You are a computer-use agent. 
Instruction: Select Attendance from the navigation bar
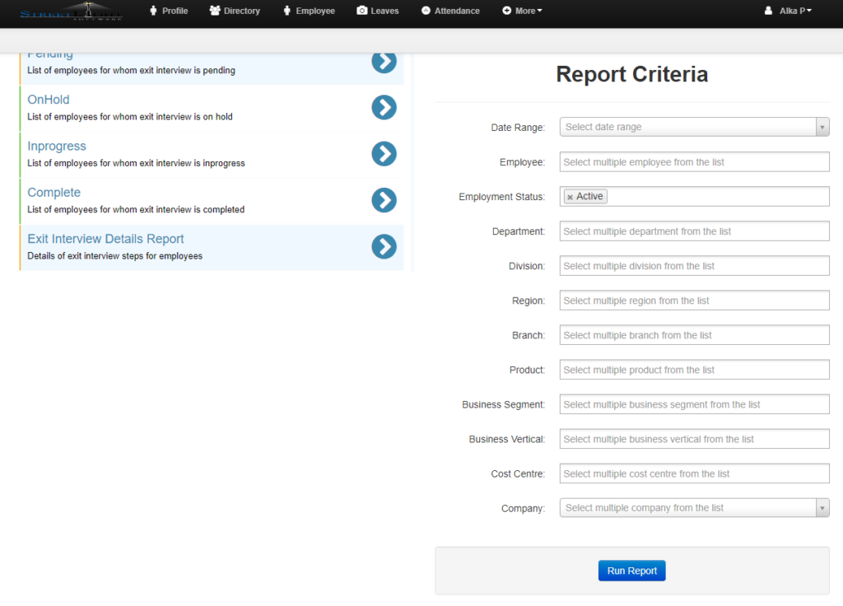pyautogui.click(x=450, y=11)
